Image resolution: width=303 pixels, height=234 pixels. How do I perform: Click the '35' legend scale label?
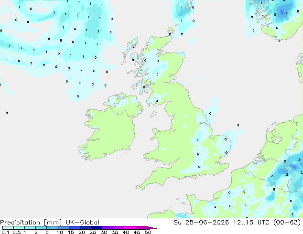(115, 232)
